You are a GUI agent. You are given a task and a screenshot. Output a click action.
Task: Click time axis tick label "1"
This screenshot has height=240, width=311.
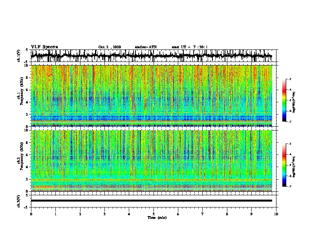55,214
